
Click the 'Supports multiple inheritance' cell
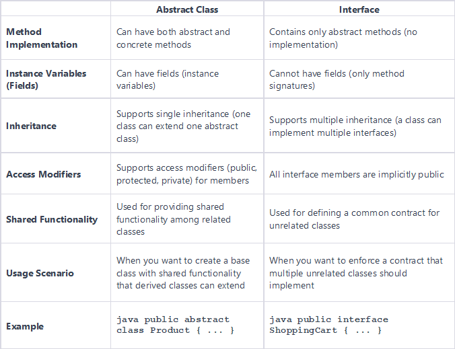355,126
